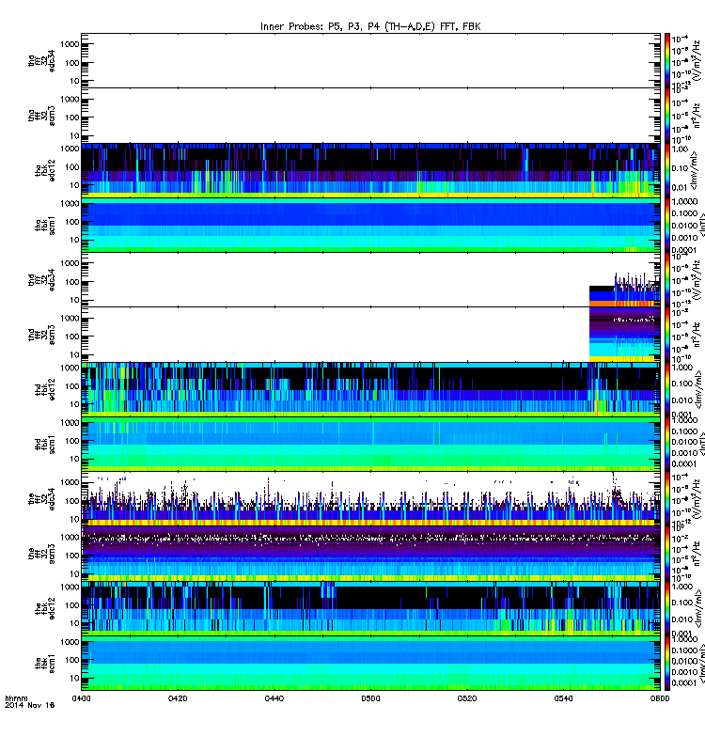Click the 'the fbk edc12' panel label
This screenshot has height=752, width=705.
(x=45, y=608)
